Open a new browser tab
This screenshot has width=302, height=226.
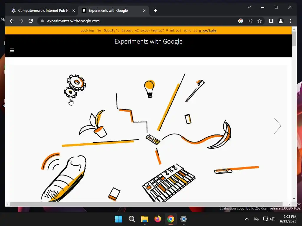(155, 11)
